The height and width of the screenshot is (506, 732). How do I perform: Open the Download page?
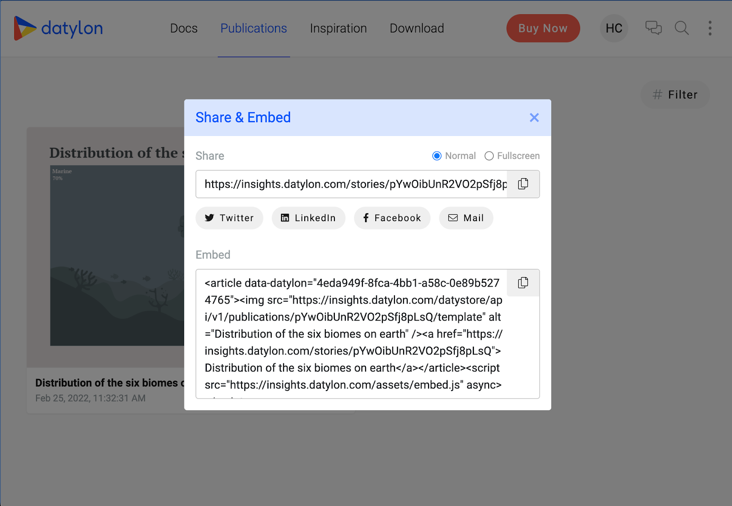[417, 28]
